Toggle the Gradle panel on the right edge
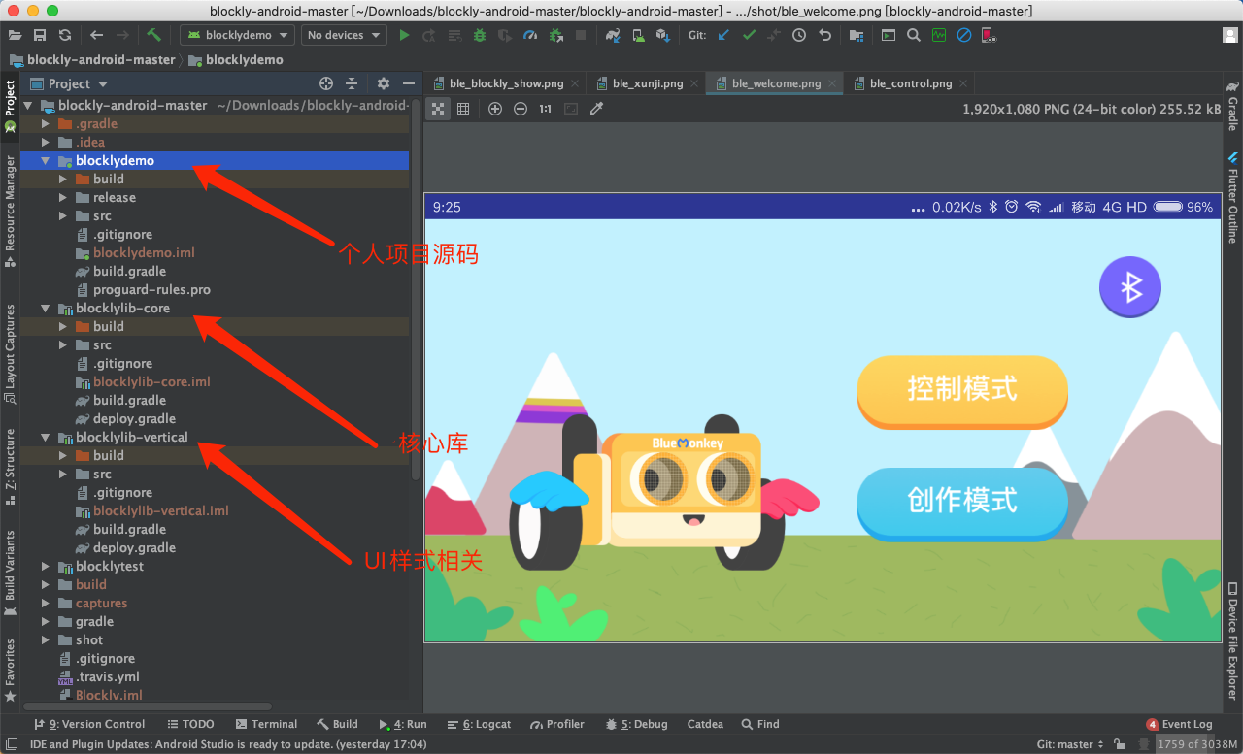Viewport: 1243px width, 754px height. point(1233,106)
